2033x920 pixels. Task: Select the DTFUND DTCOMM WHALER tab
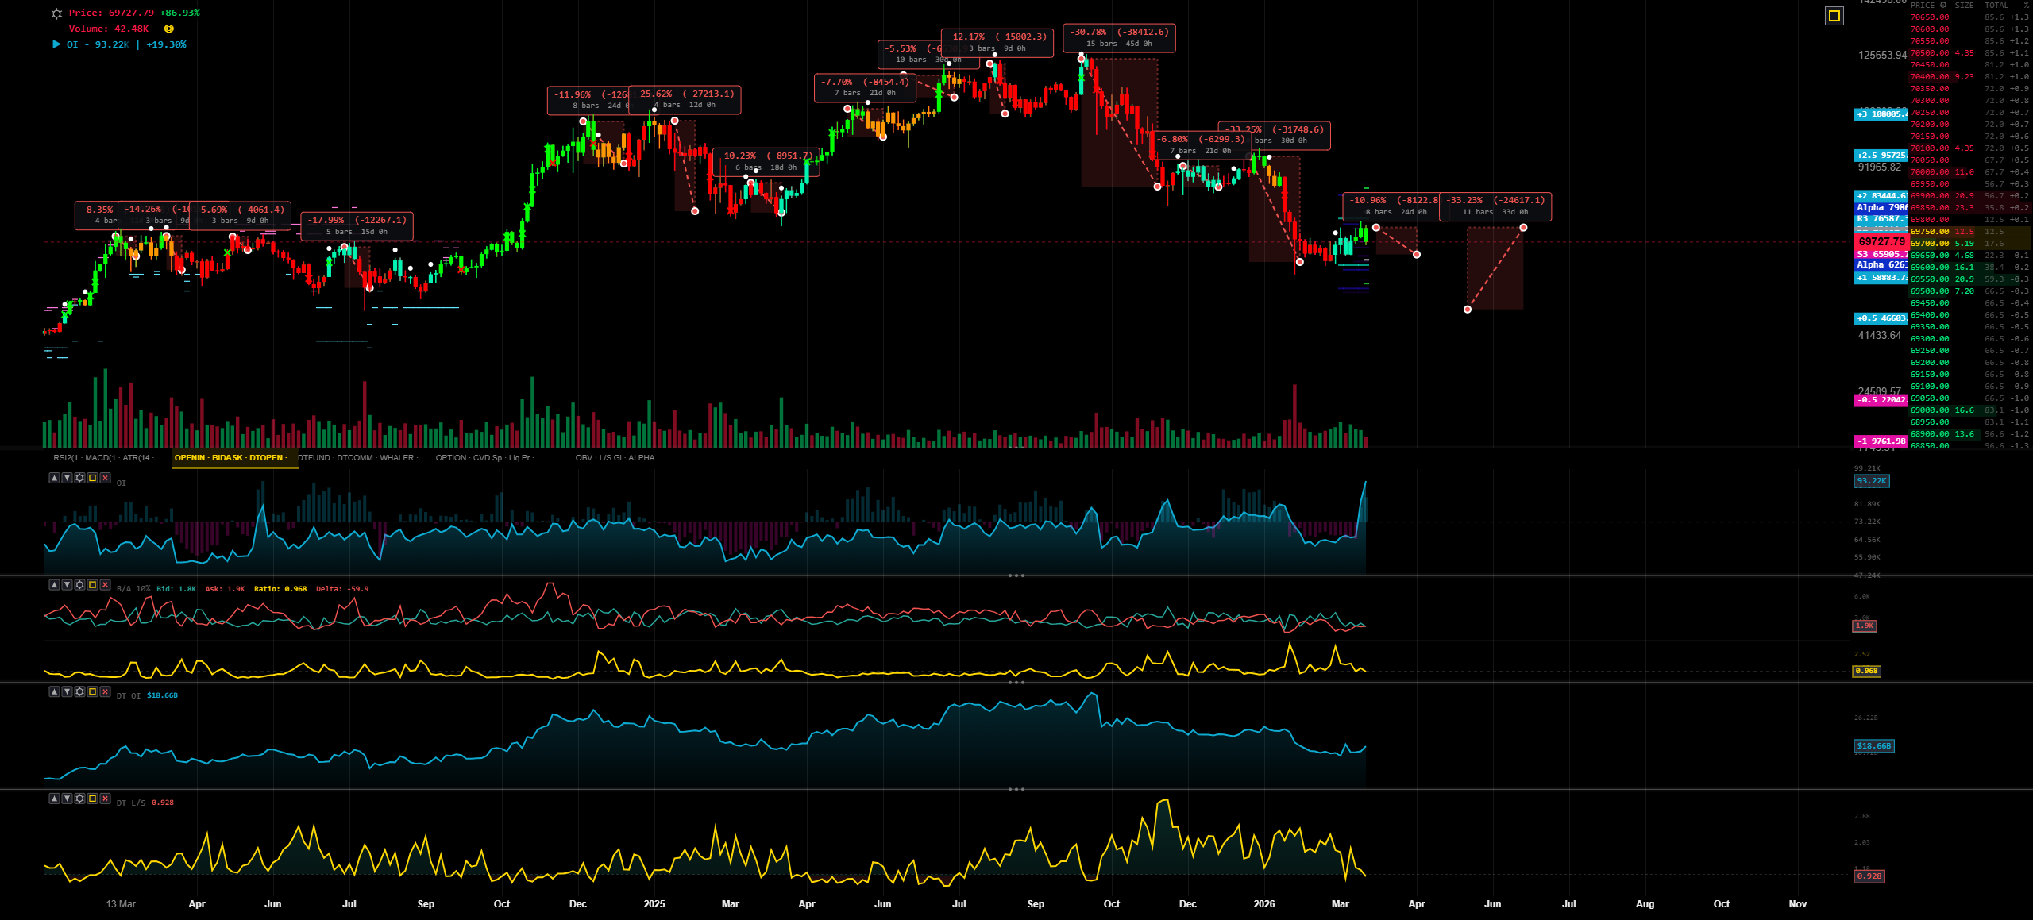click(361, 458)
